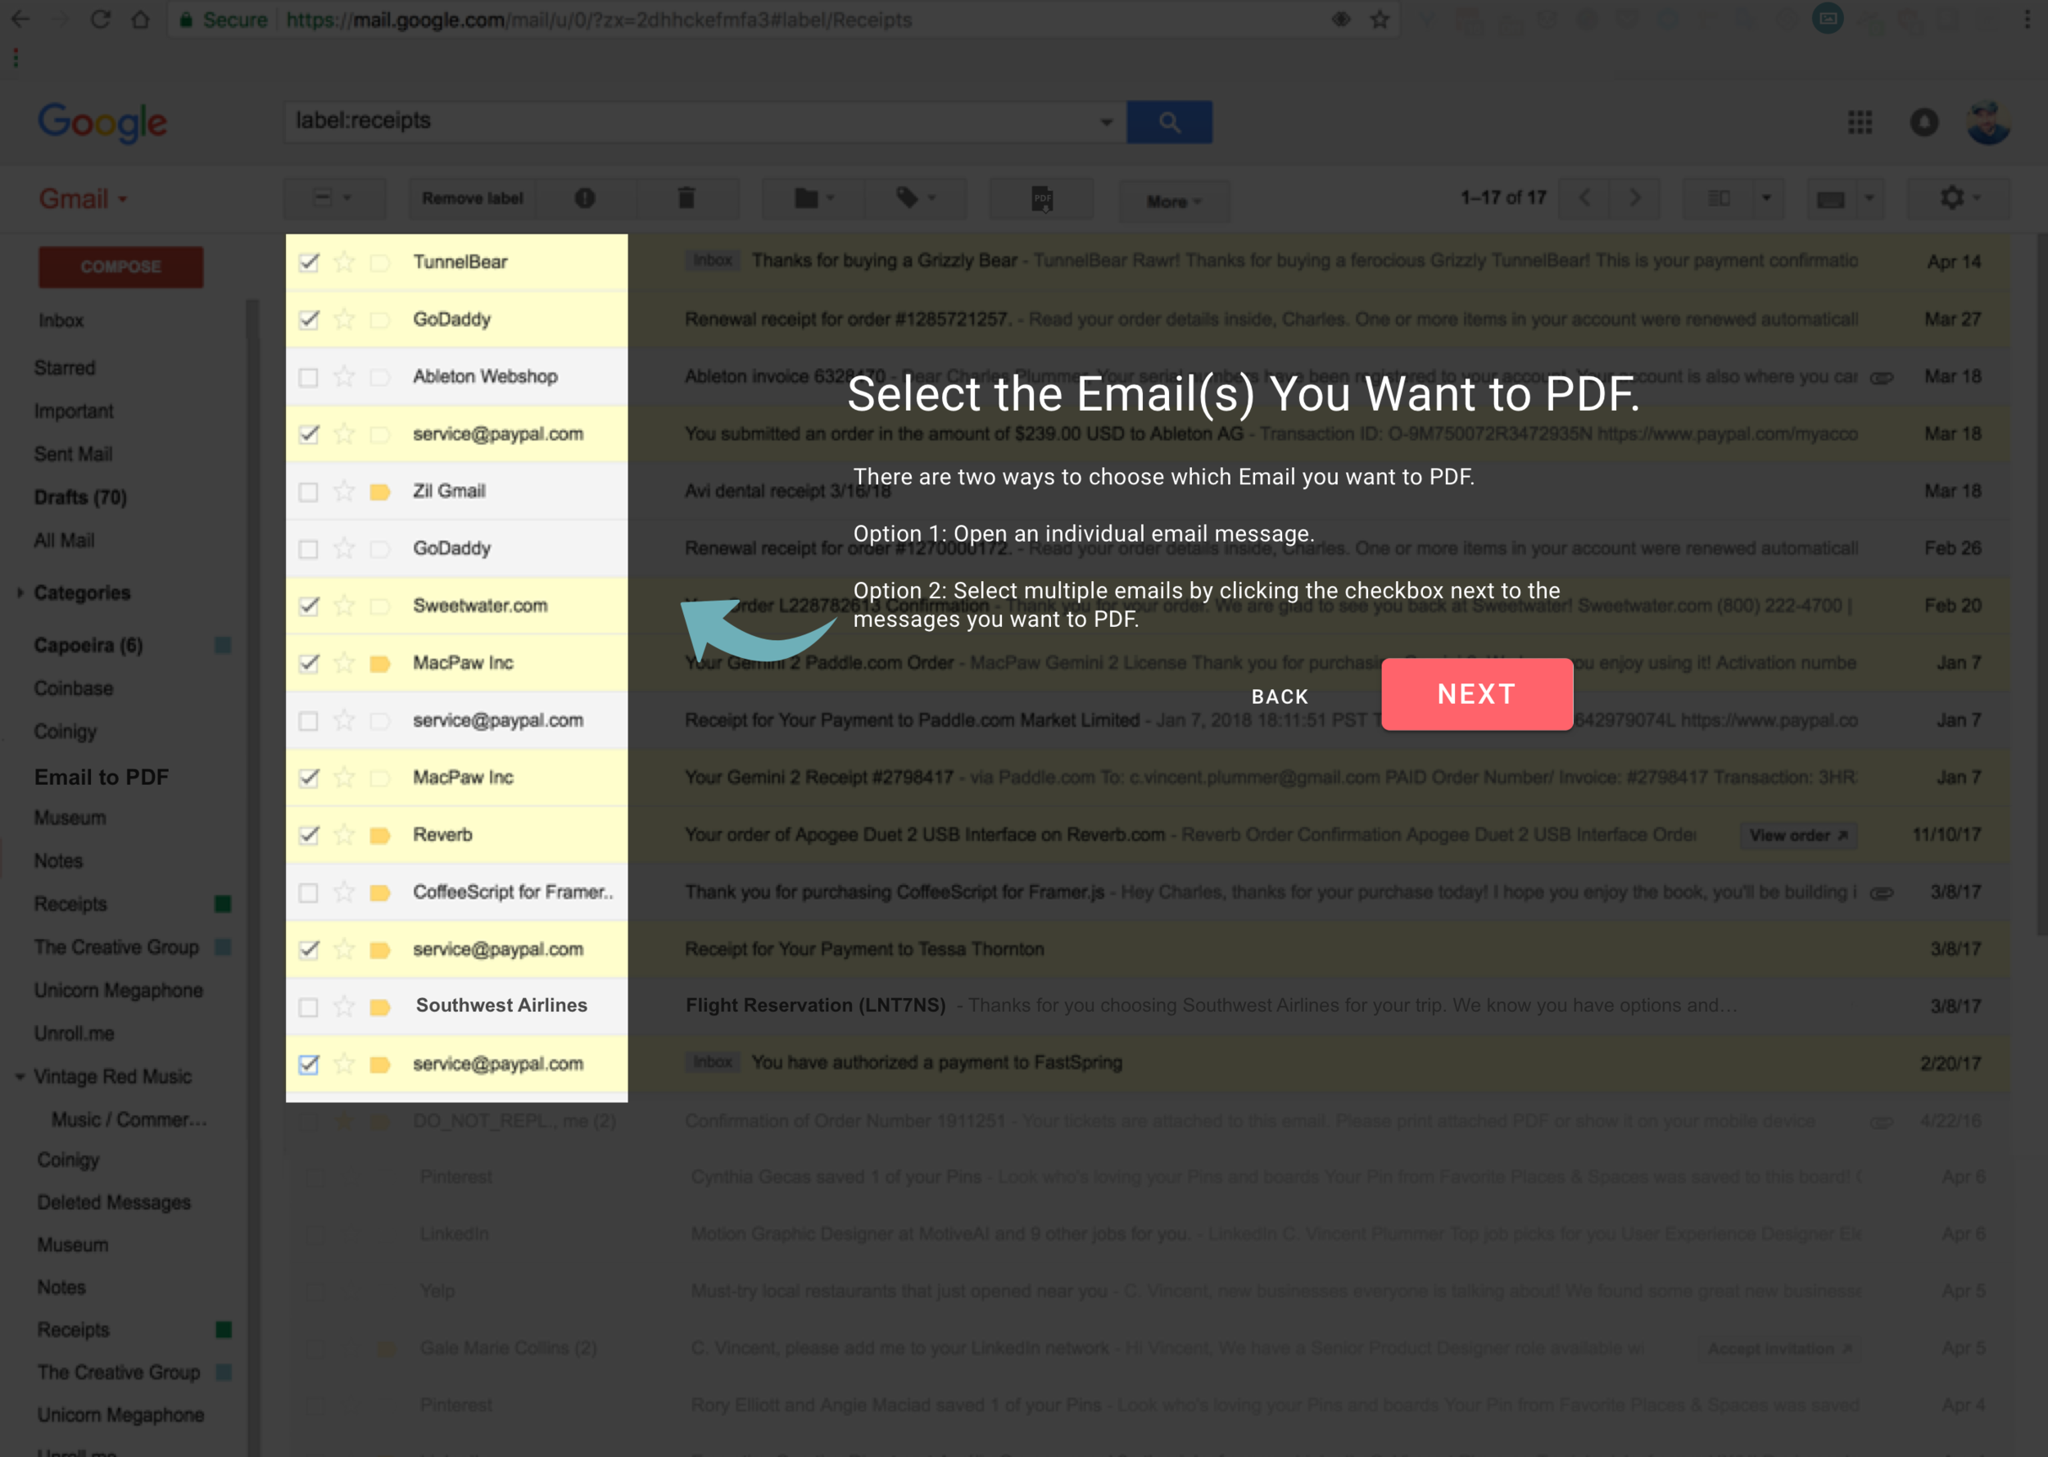The image size is (2048, 1457).
Task: Open the Google apps grid icon
Action: 1860,122
